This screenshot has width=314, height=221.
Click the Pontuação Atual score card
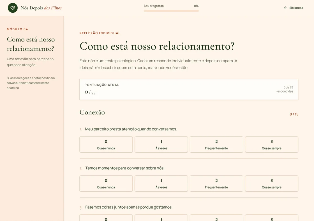click(x=189, y=89)
